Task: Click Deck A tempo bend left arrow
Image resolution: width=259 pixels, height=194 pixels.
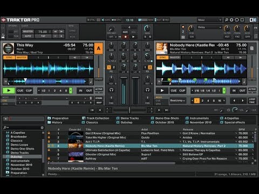Action: point(74,58)
